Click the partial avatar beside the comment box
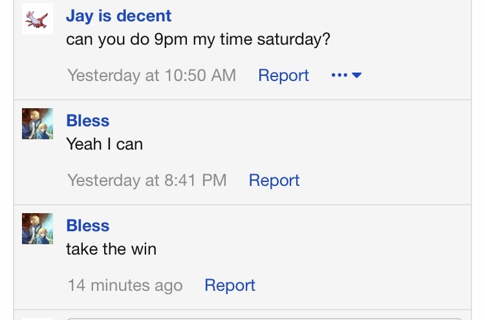 coord(38,319)
